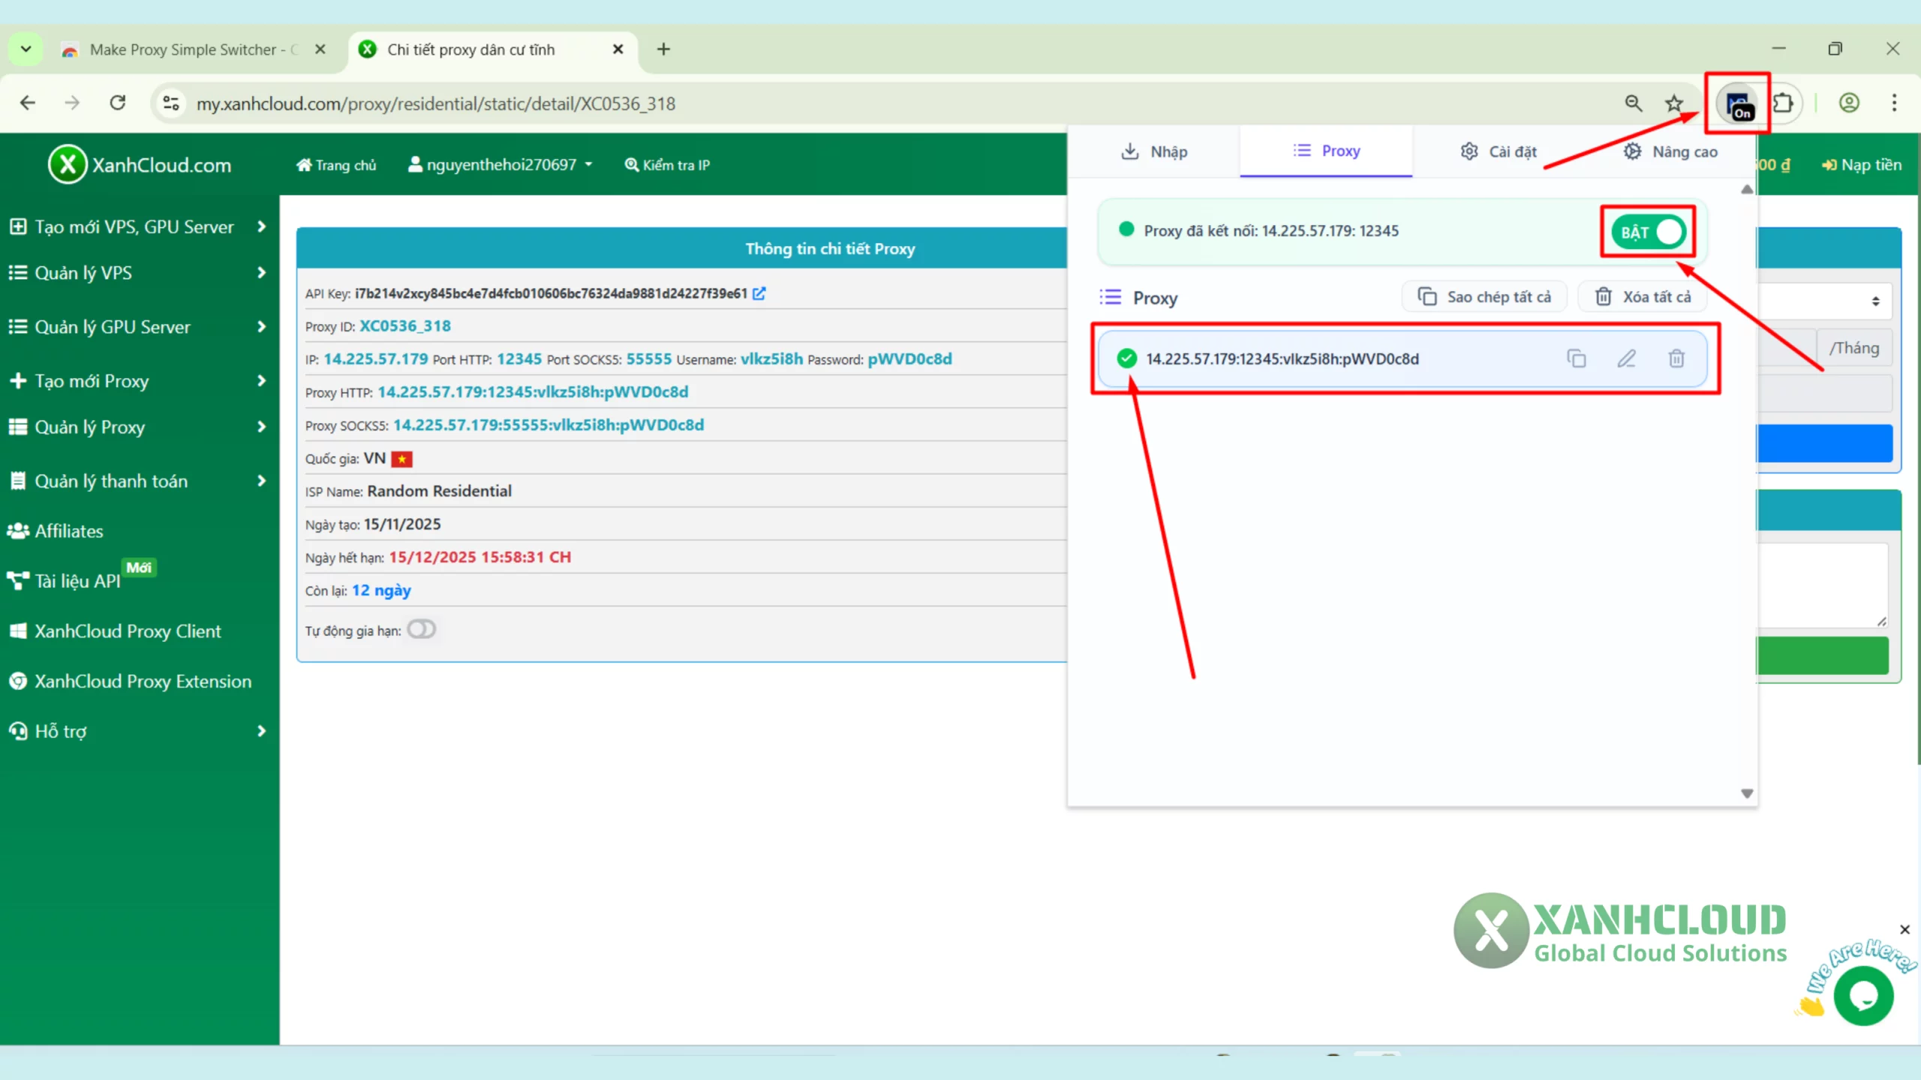Click the XanhCloud.com logo
This screenshot has width=1921, height=1080.
140,164
